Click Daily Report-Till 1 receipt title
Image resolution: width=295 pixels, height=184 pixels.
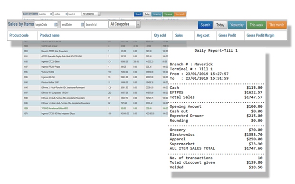click(216, 50)
